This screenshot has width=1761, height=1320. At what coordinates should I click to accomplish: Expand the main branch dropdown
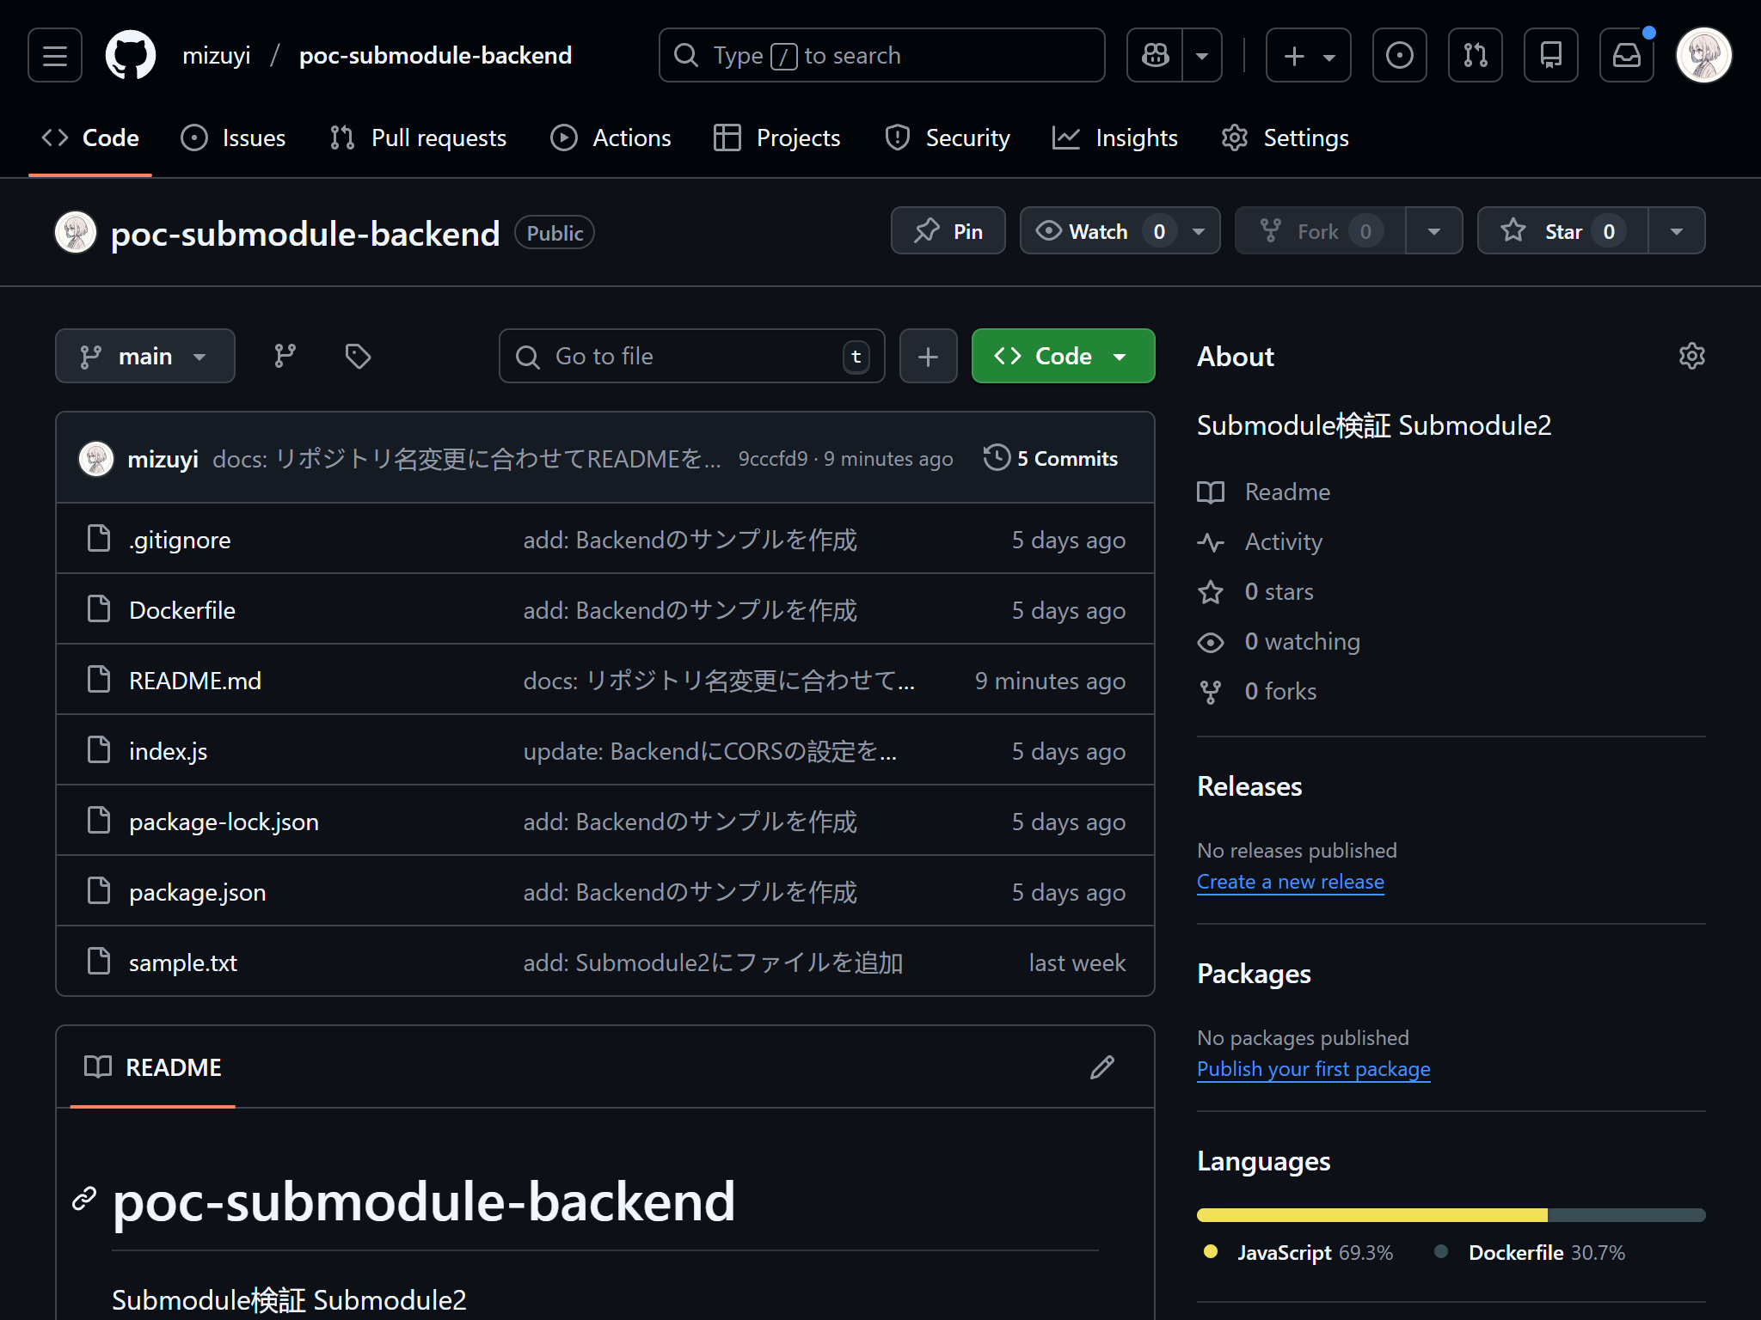coord(144,355)
